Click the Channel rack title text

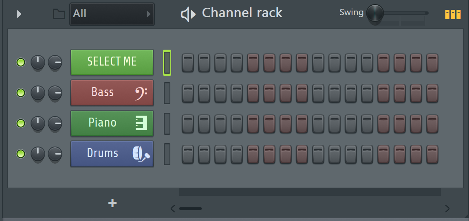(x=242, y=13)
